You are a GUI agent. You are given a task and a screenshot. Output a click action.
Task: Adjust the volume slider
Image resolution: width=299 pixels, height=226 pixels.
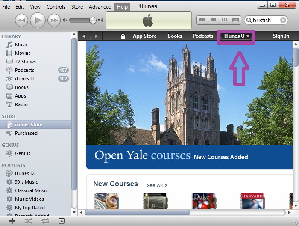(x=93, y=20)
